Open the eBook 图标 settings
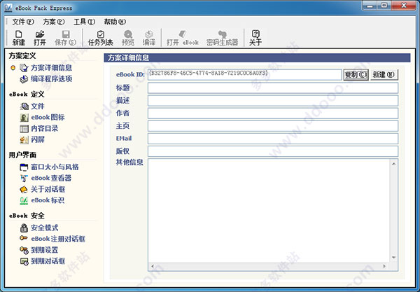Image resolution: width=420 pixels, height=292 pixels. click(42, 118)
